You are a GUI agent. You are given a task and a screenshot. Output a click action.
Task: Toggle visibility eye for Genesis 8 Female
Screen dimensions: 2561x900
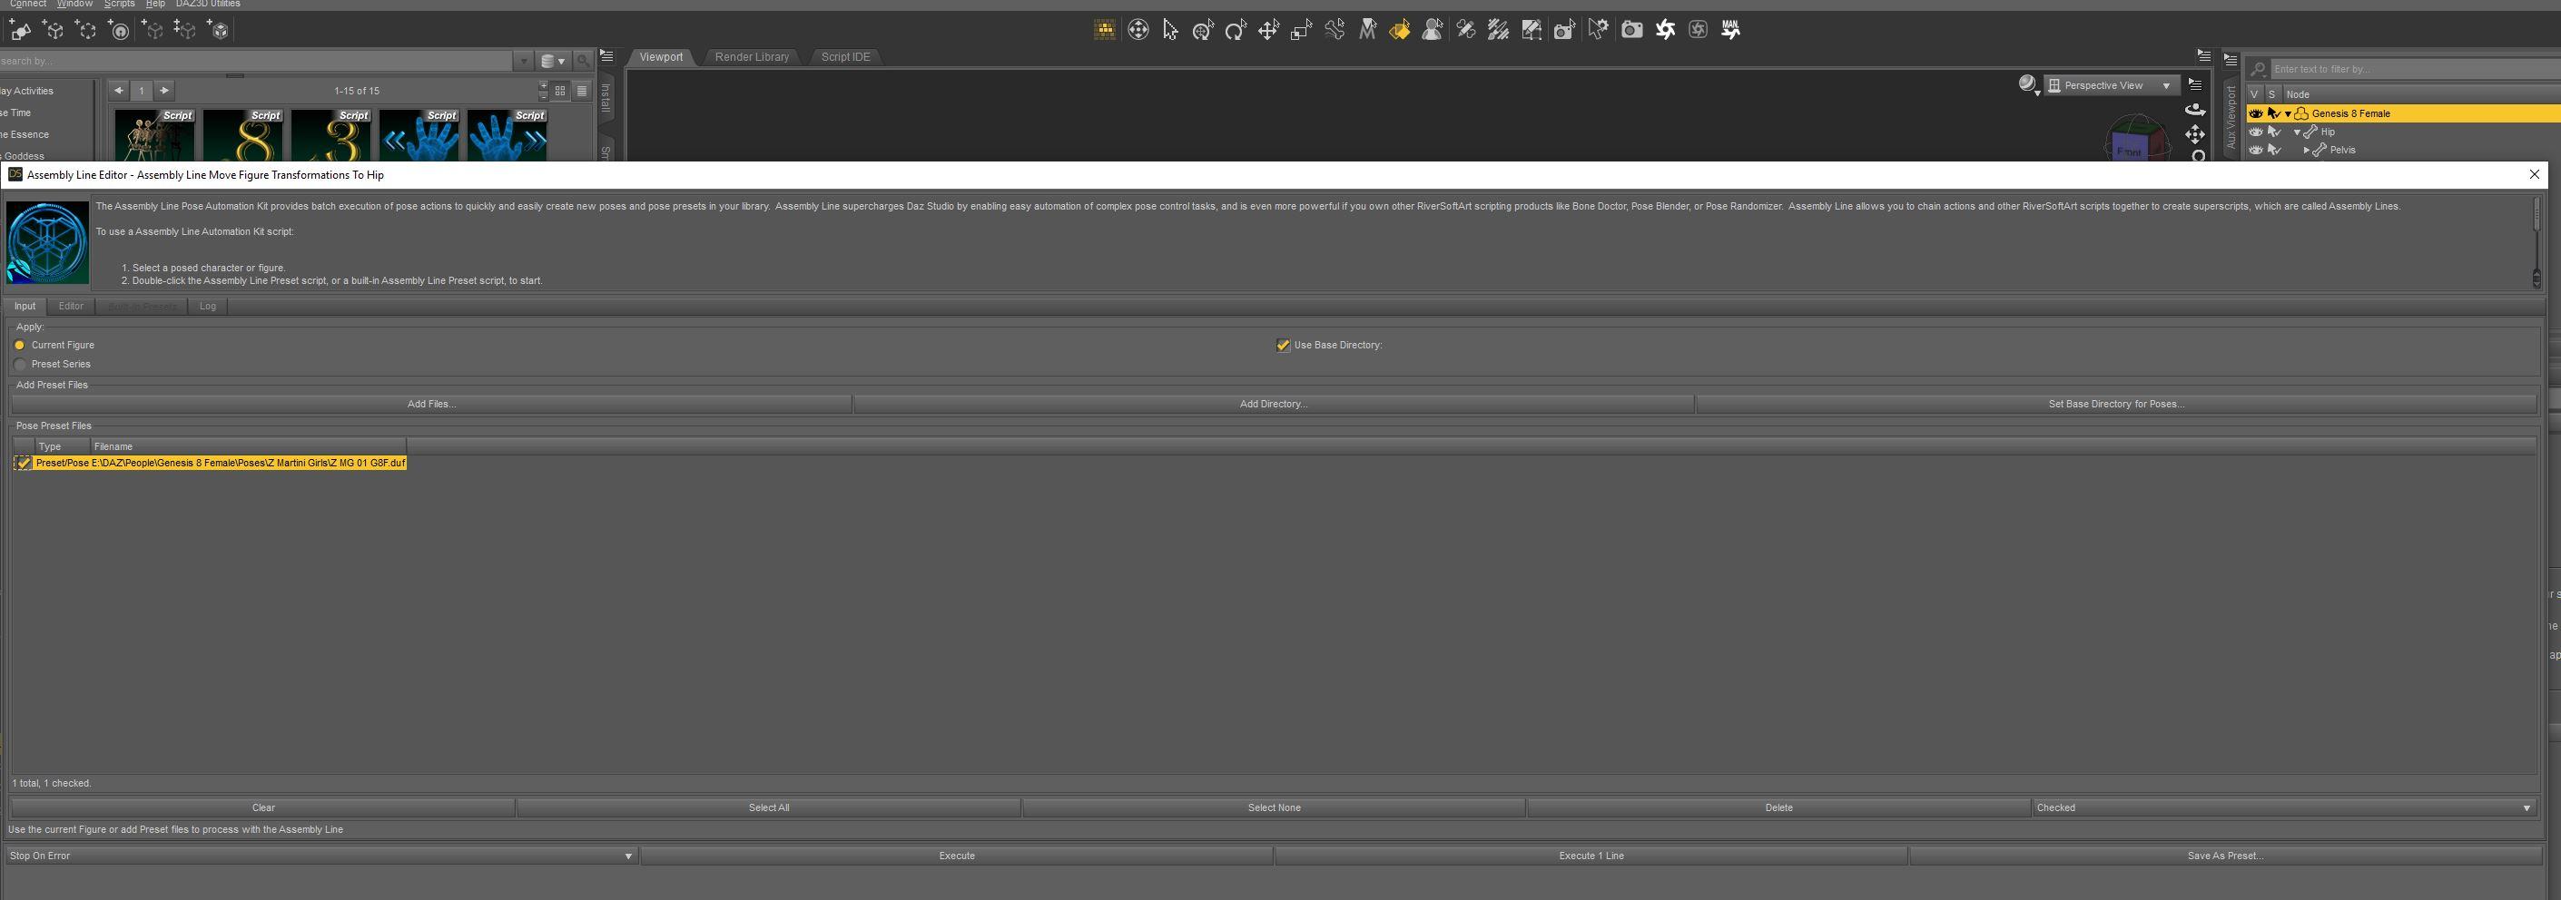[x=2256, y=113]
